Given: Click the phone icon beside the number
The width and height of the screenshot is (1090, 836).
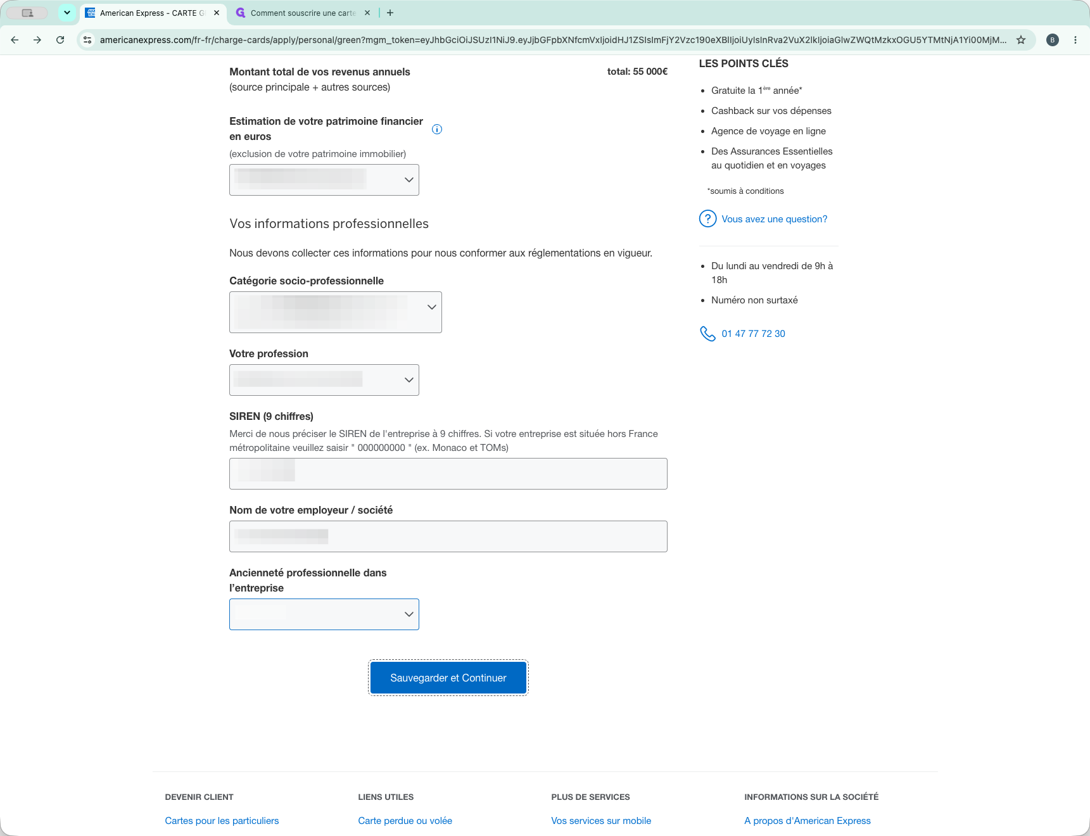Looking at the screenshot, I should click(707, 334).
